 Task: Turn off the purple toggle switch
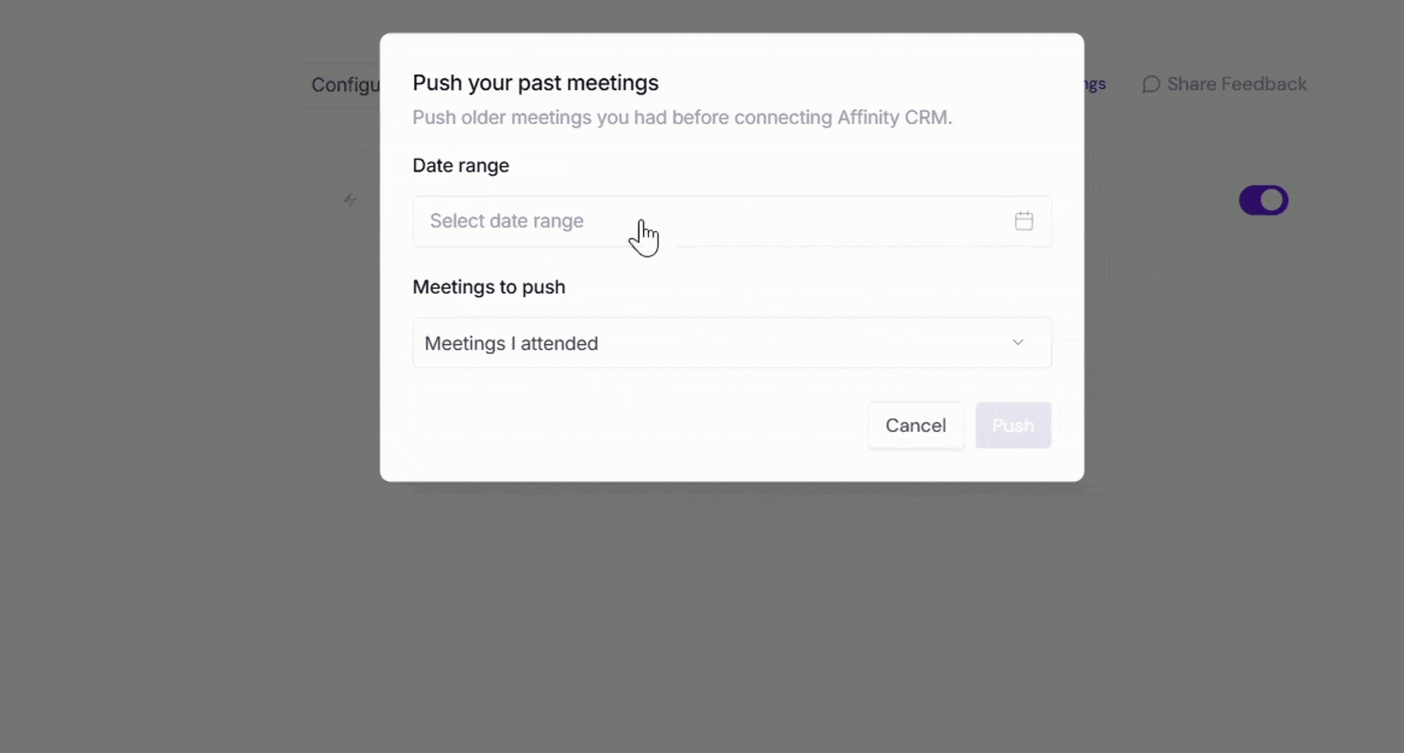tap(1263, 200)
